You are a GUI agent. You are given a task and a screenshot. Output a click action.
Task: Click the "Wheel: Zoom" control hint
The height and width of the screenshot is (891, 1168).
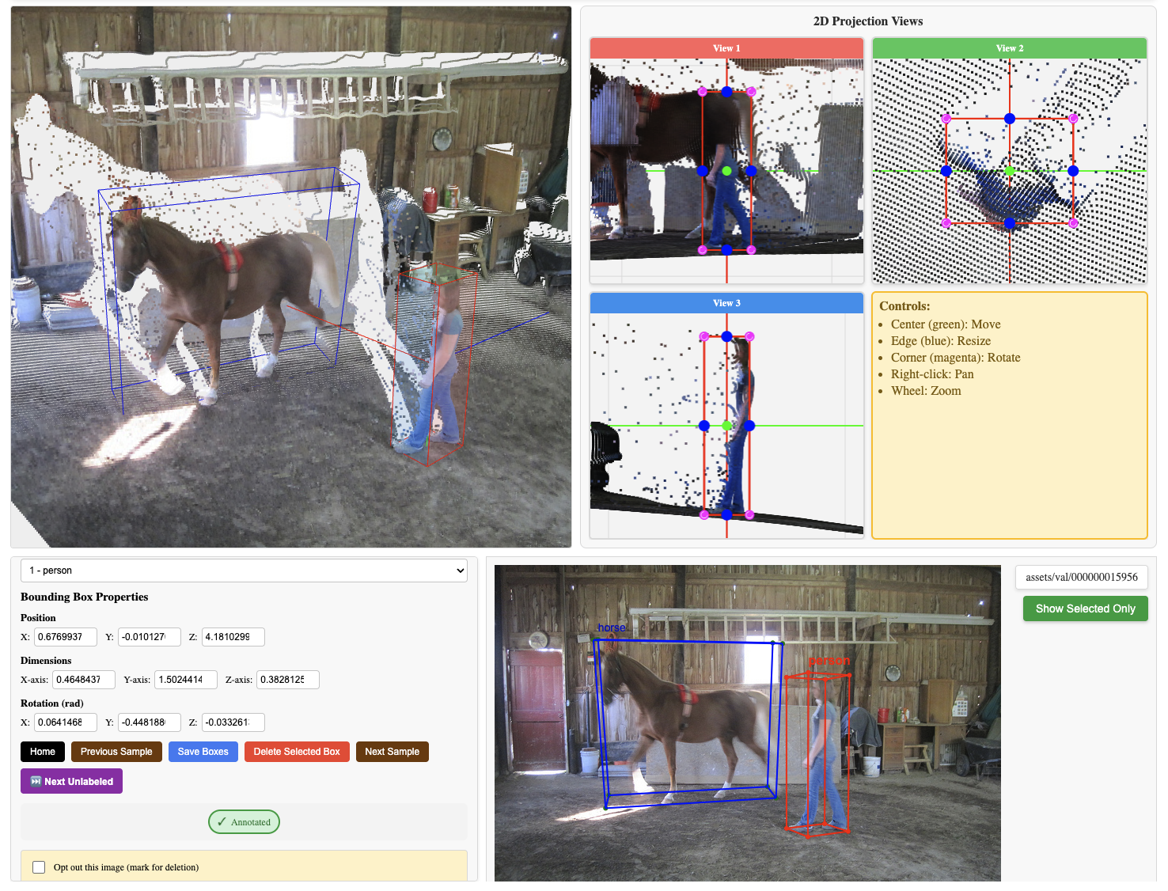point(926,391)
